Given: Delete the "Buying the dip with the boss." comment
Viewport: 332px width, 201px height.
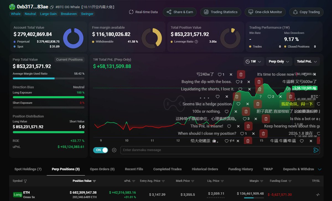Looking at the screenshot, I should [259, 82].
